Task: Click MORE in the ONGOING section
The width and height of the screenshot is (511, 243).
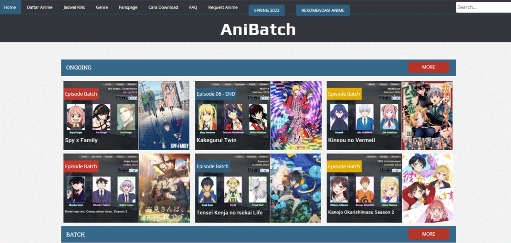Action: 428,67
